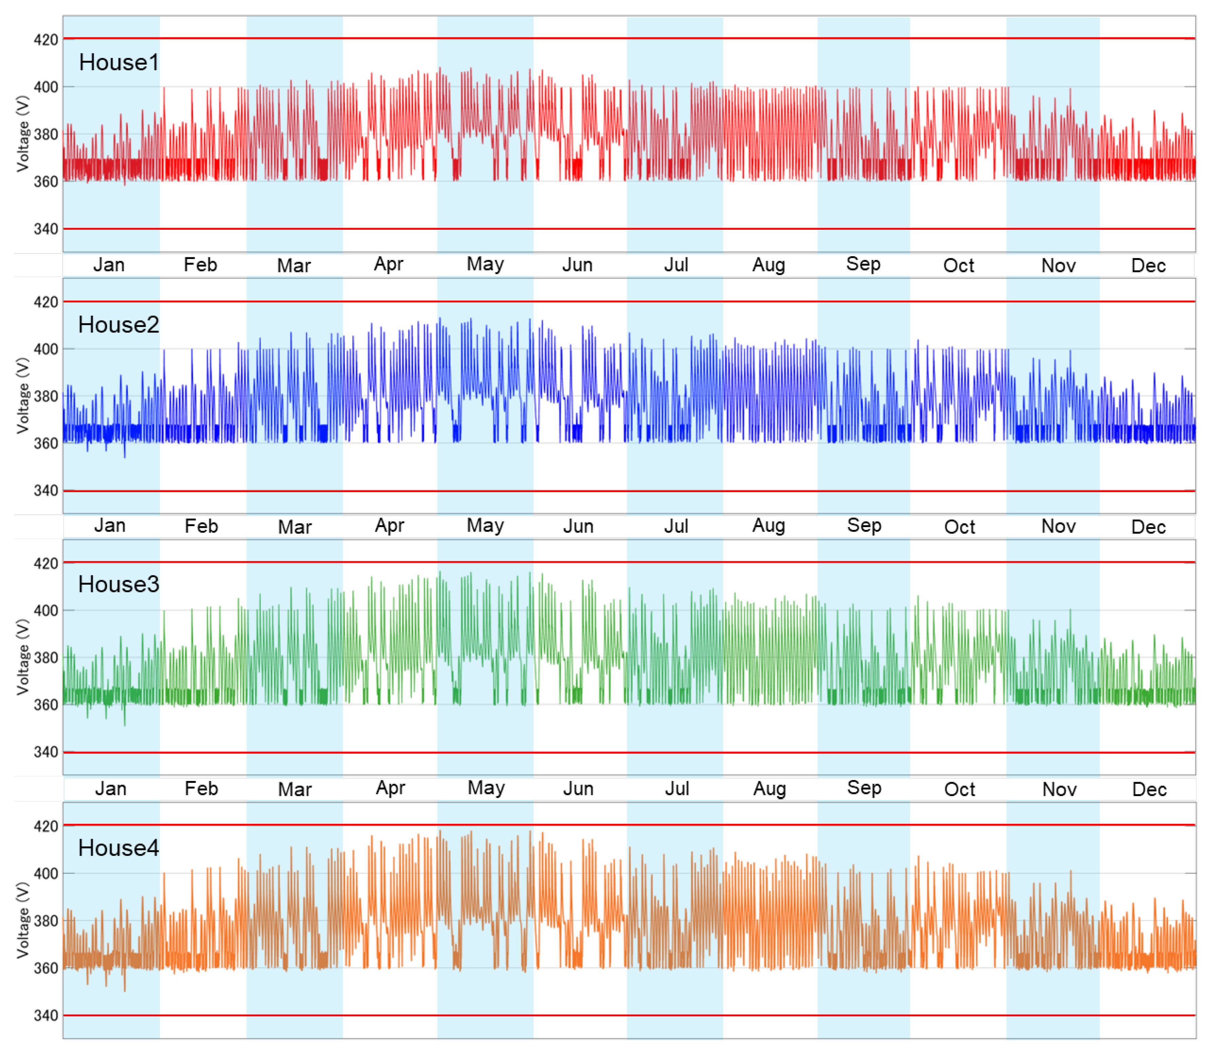Click the 340 tick on House4 axis
1213x1056 pixels.
click(x=46, y=1015)
